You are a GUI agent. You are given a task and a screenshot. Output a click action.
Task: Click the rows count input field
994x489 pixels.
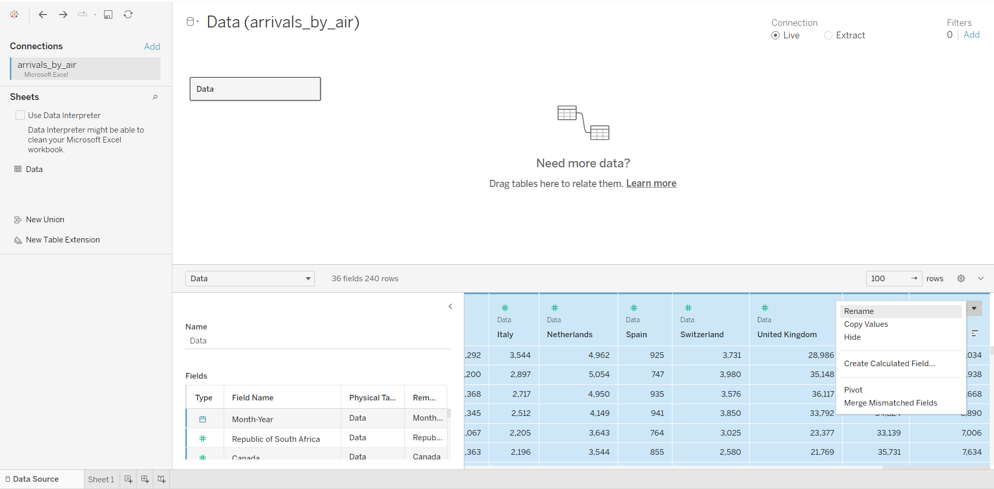tap(886, 279)
